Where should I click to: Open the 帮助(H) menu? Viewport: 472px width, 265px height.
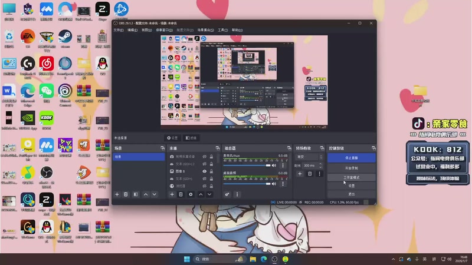(x=237, y=30)
